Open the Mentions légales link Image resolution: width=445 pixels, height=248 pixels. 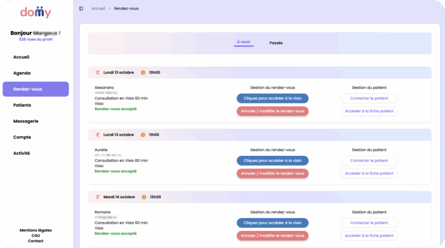(x=36, y=230)
